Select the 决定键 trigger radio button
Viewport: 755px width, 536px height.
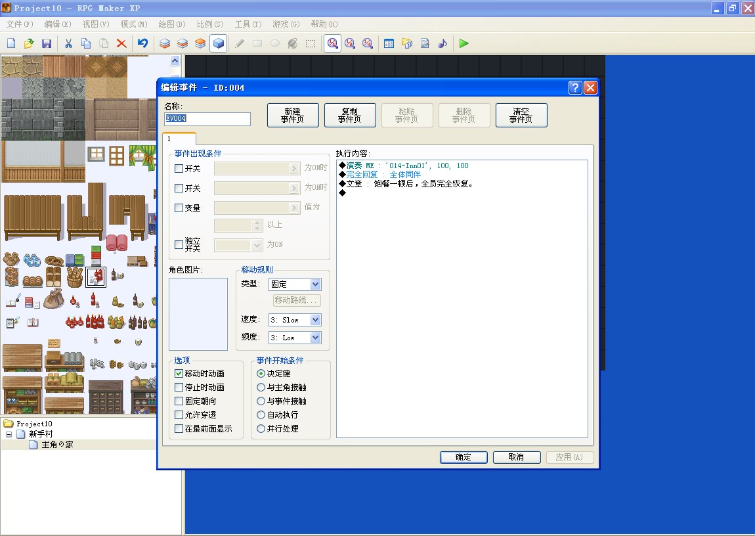coord(261,373)
